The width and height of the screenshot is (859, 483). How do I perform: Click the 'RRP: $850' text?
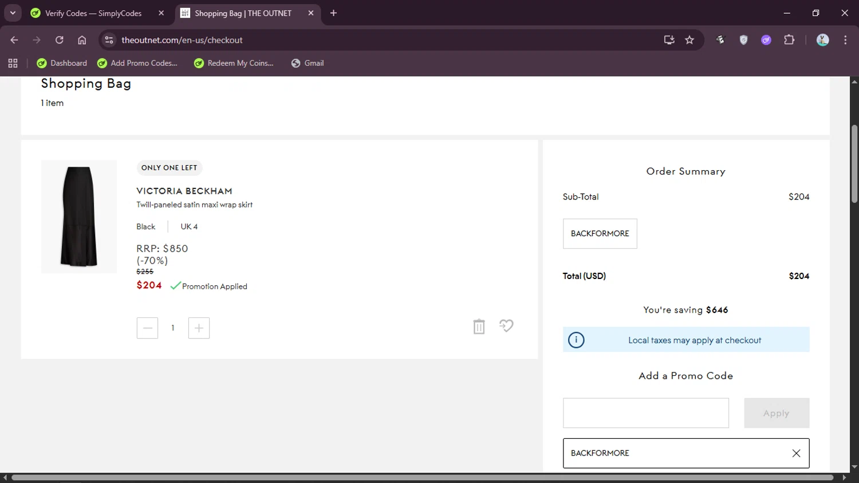[x=162, y=249]
